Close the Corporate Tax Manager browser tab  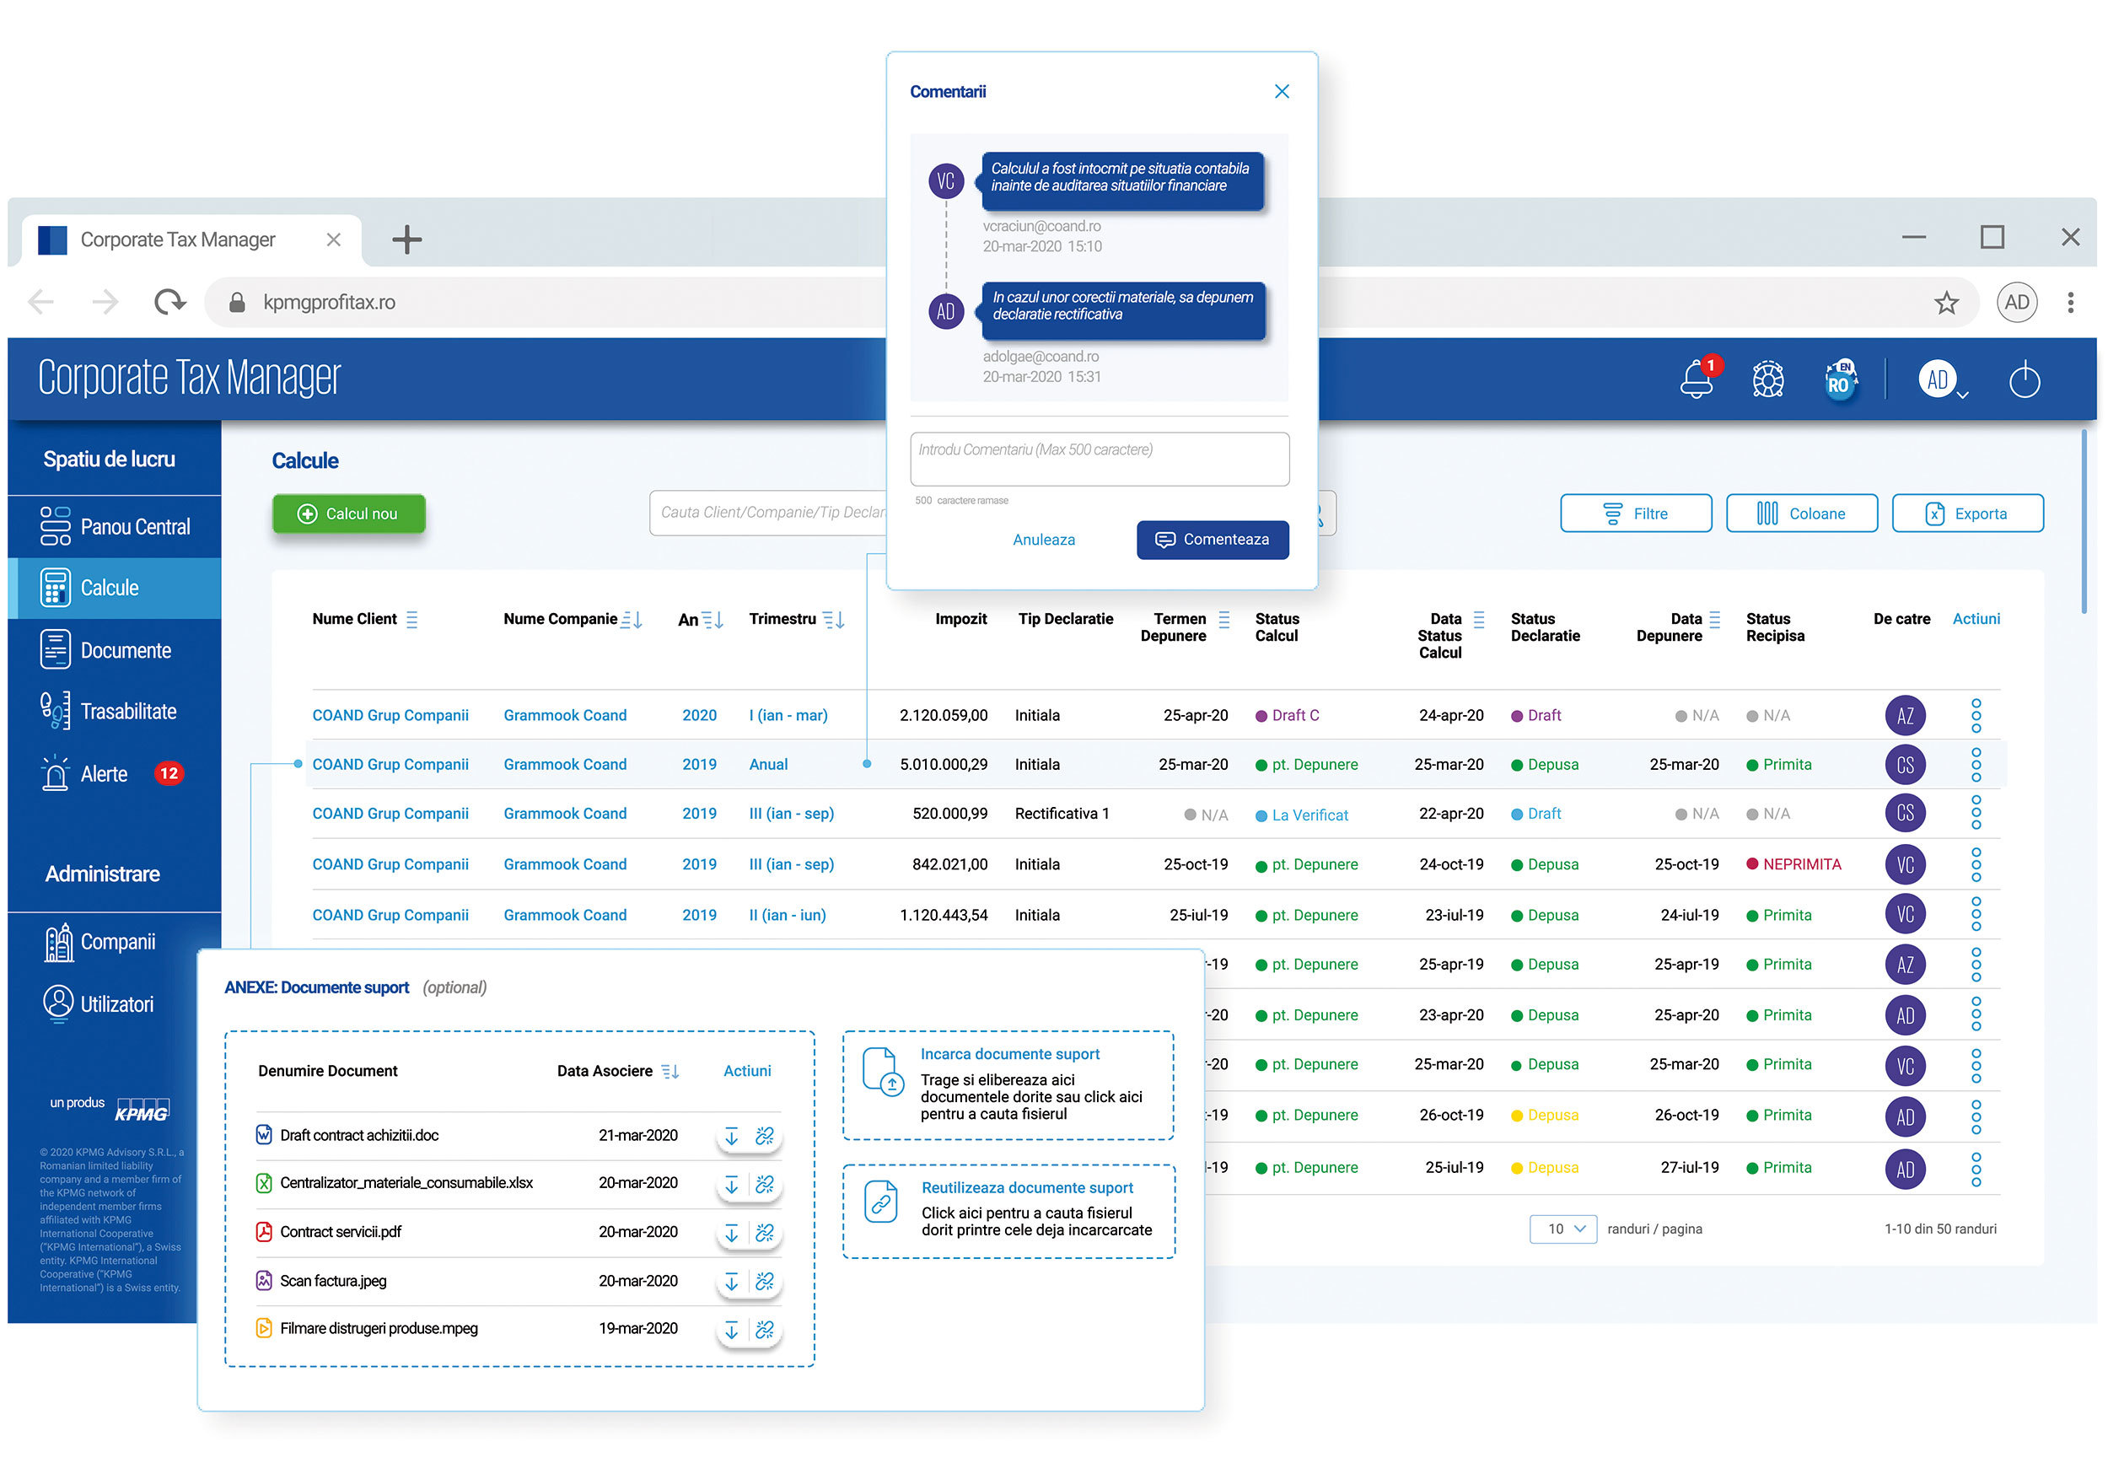tap(334, 240)
